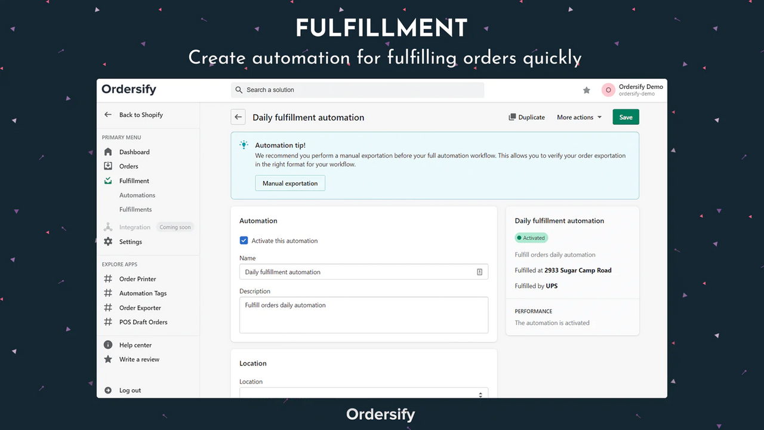Open the Help center link

pos(135,345)
